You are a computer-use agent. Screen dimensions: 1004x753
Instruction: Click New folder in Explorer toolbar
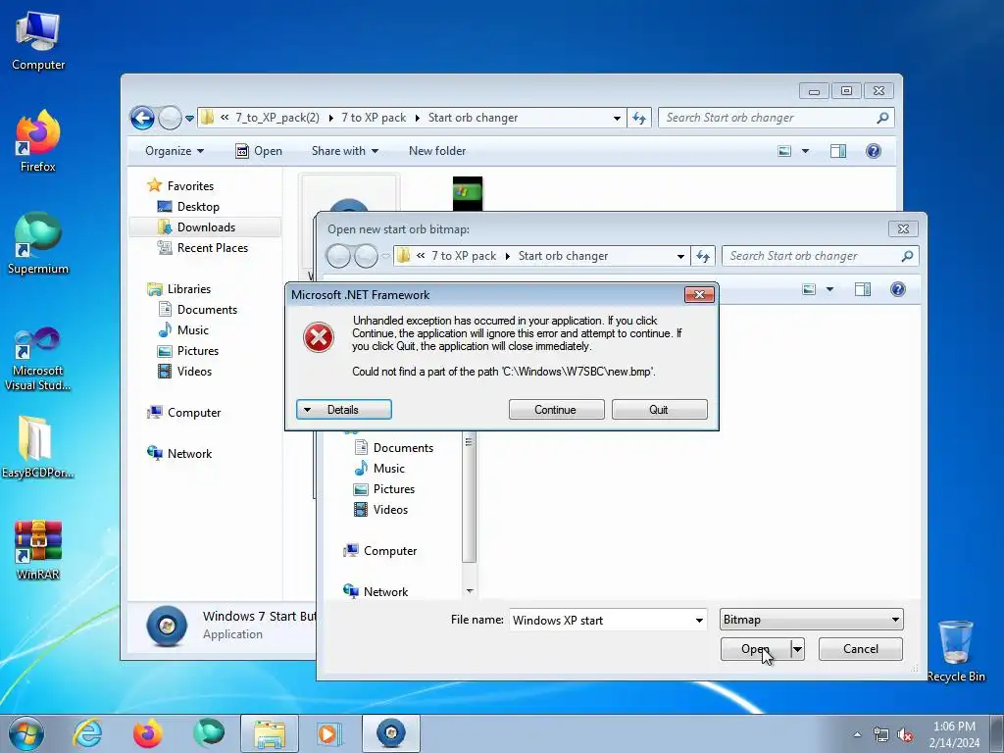[437, 151]
